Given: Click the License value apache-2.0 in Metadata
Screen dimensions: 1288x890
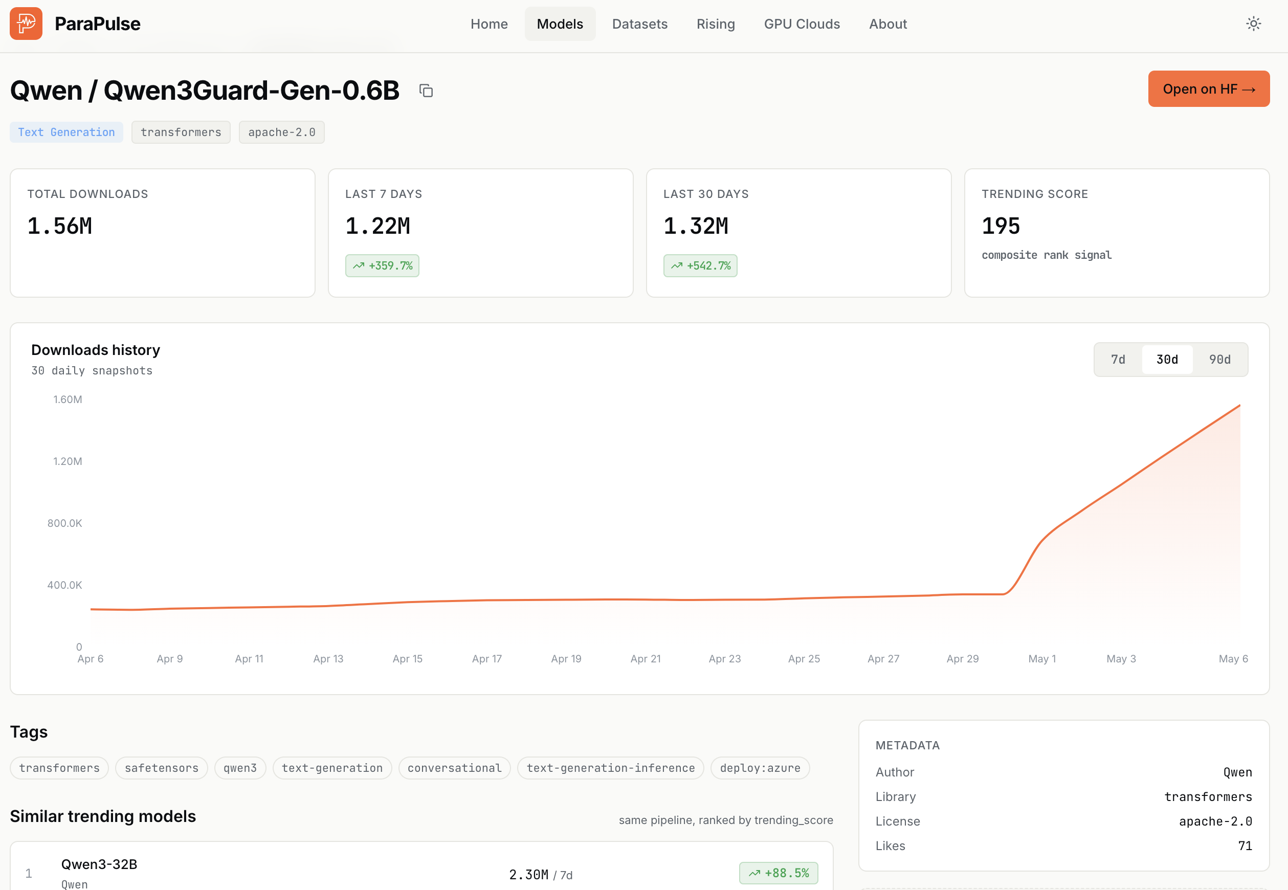Looking at the screenshot, I should (x=1215, y=821).
